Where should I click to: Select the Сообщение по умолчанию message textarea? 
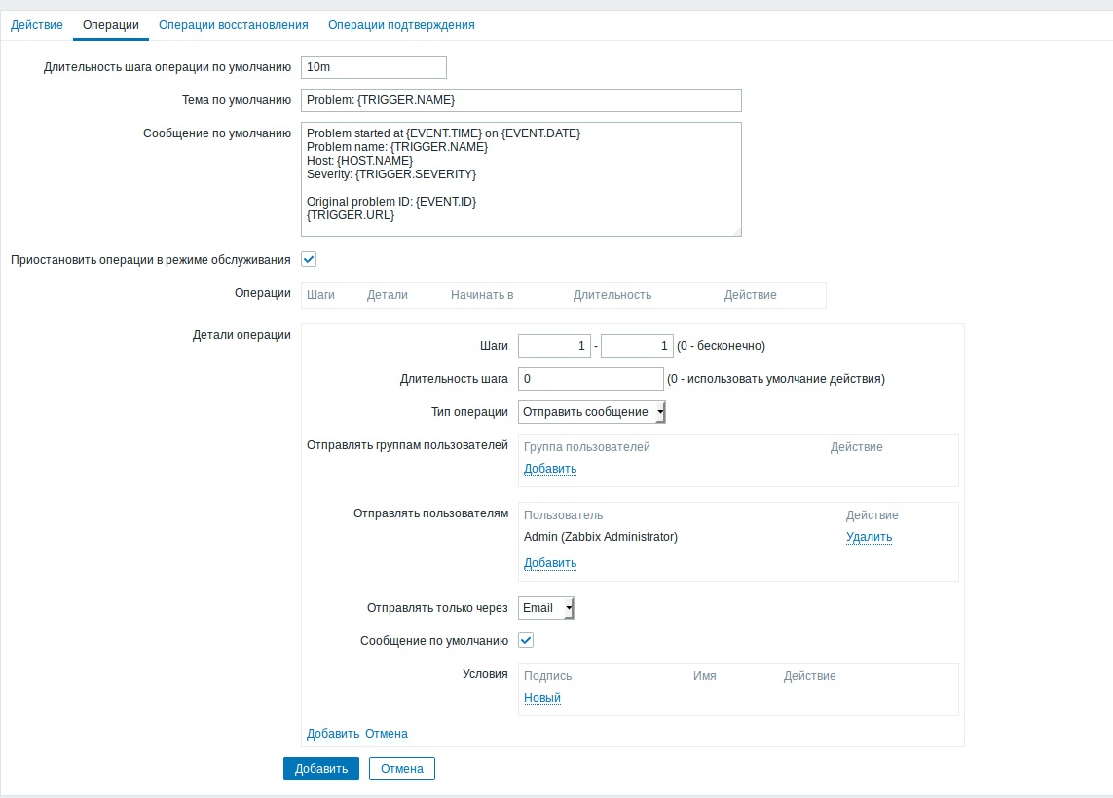[521, 178]
